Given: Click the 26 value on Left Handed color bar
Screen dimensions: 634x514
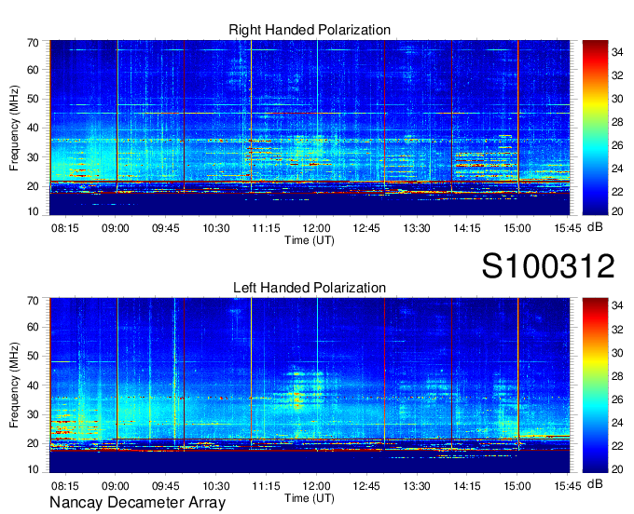Looking at the screenshot, I should pos(617,399).
